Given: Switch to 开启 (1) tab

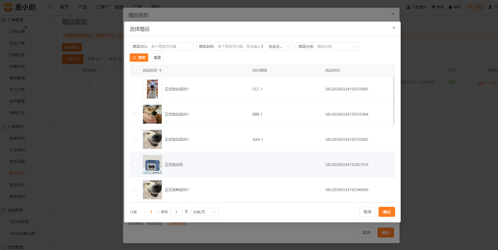Looking at the screenshot, I should (94, 59).
